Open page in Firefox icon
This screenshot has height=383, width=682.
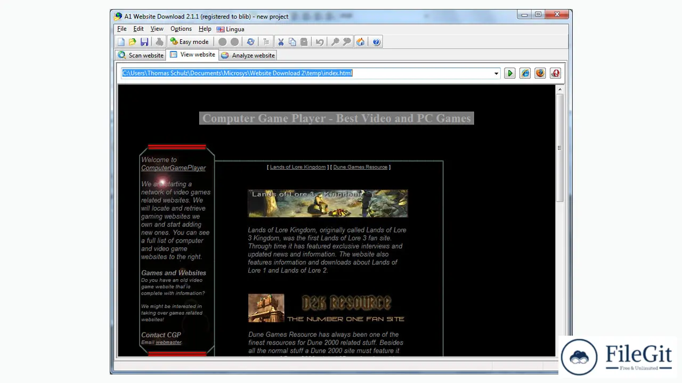(540, 73)
